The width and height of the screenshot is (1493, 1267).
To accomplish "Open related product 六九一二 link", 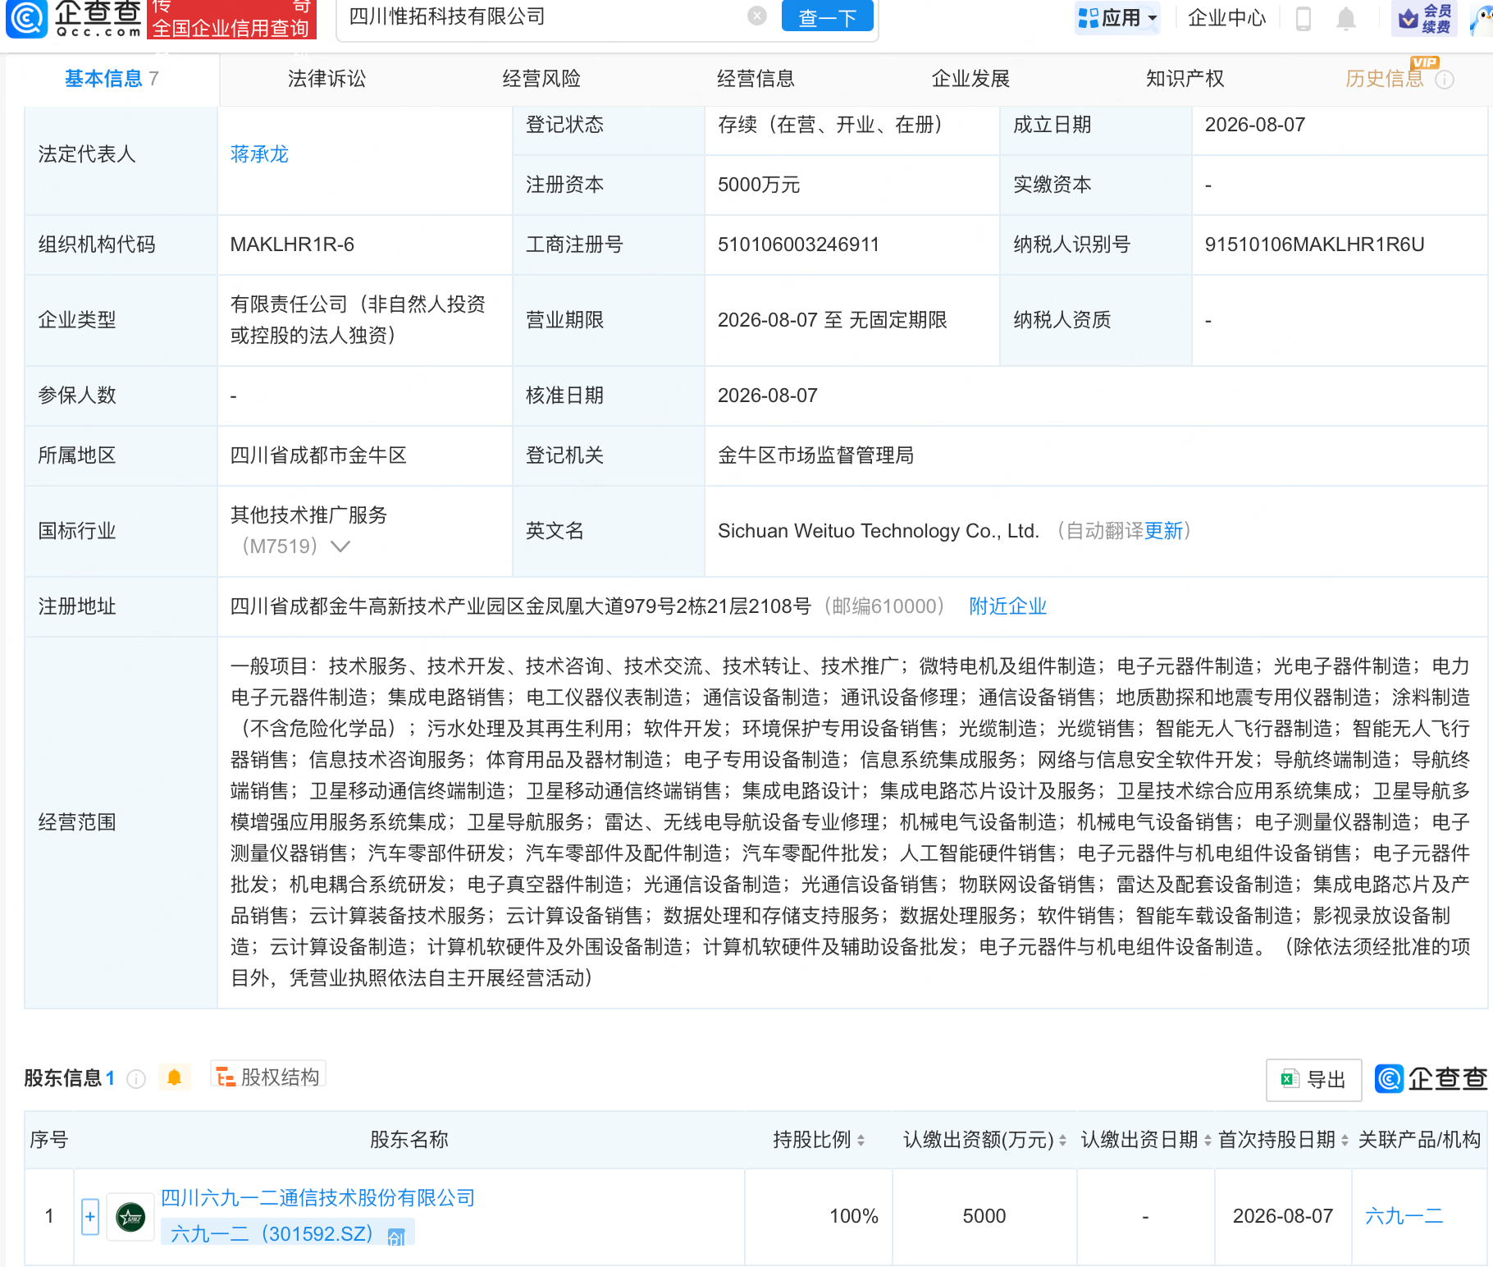I will 1404,1216.
